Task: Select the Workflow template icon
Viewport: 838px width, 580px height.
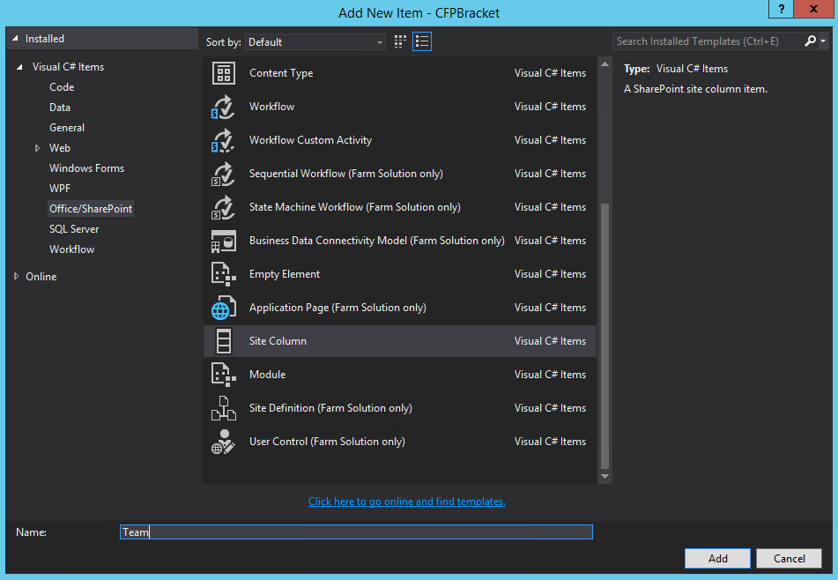Action: (223, 107)
